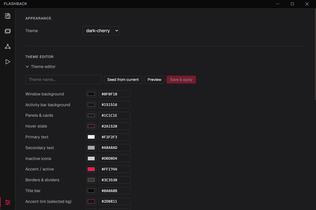Edit the Window background hex field #0F0F10
The width and height of the screenshot is (316, 210).
point(115,94)
